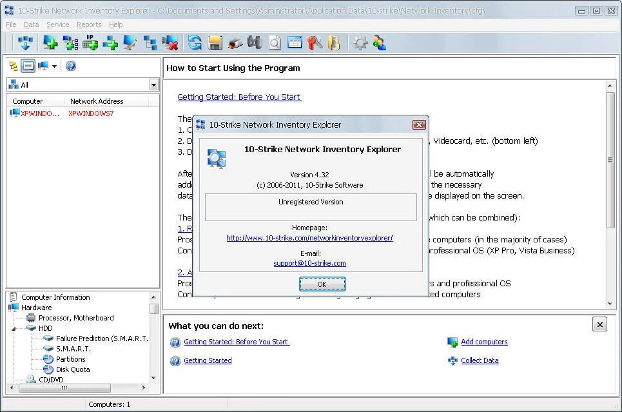Screen dimensions: 622x412
Task: Select 'Failure Prediction (S.M.A.R.T.' tree item
Action: (x=102, y=338)
